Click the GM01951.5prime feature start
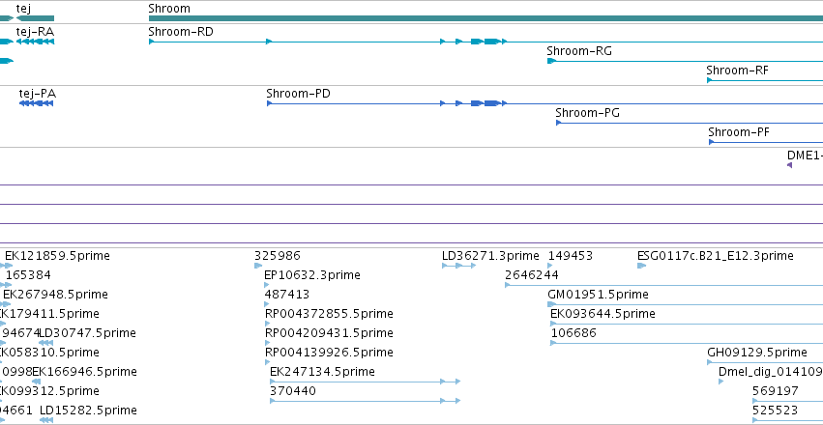 pos(551,304)
